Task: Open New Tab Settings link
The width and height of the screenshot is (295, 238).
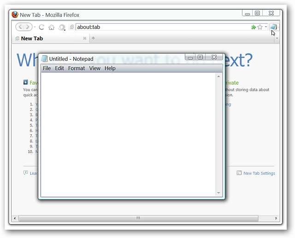Action: 259,173
